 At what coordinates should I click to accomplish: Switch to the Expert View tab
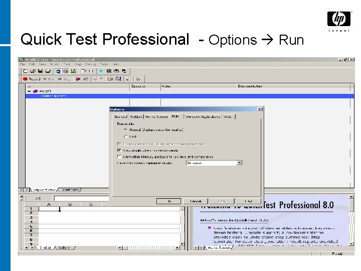click(x=70, y=190)
